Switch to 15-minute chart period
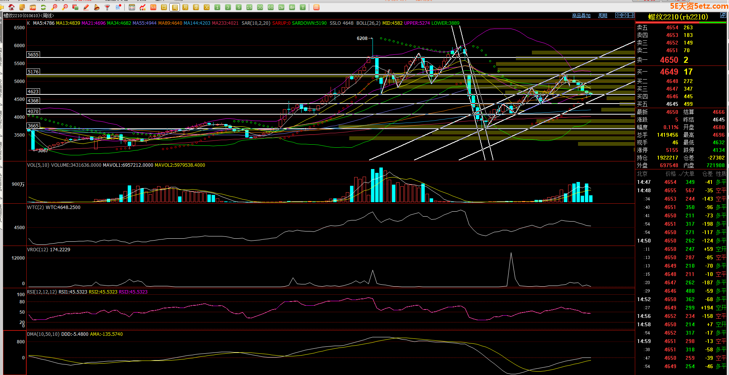 (x=249, y=7)
